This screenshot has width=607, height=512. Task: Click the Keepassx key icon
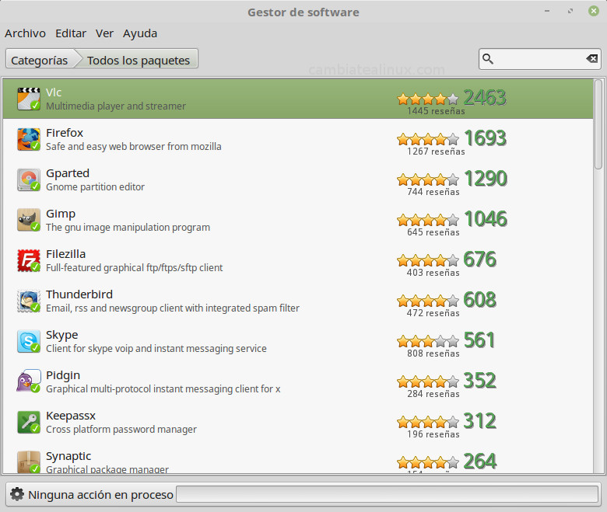coord(29,422)
